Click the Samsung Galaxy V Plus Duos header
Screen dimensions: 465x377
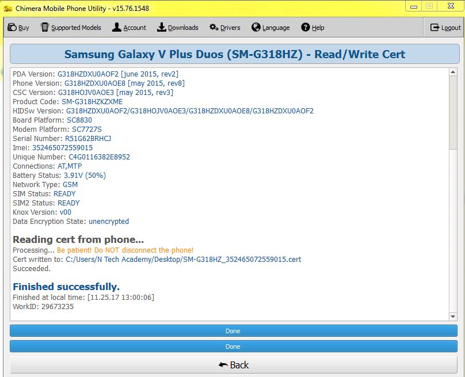point(235,54)
